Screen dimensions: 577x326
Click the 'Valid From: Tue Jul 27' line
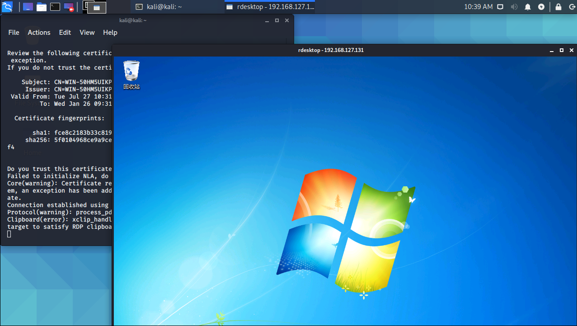[61, 96]
